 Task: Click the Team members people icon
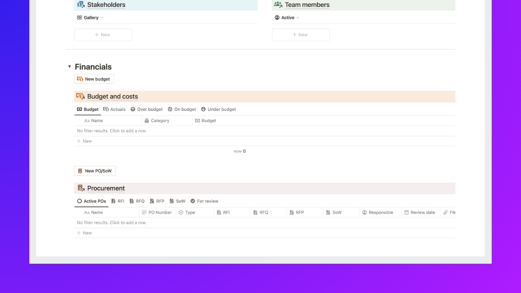coord(278,4)
